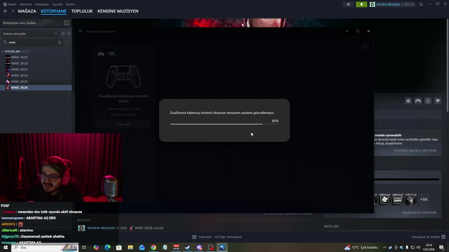Open controller settings gamepad icon on game page
The width and height of the screenshot is (449, 252).
[418, 101]
